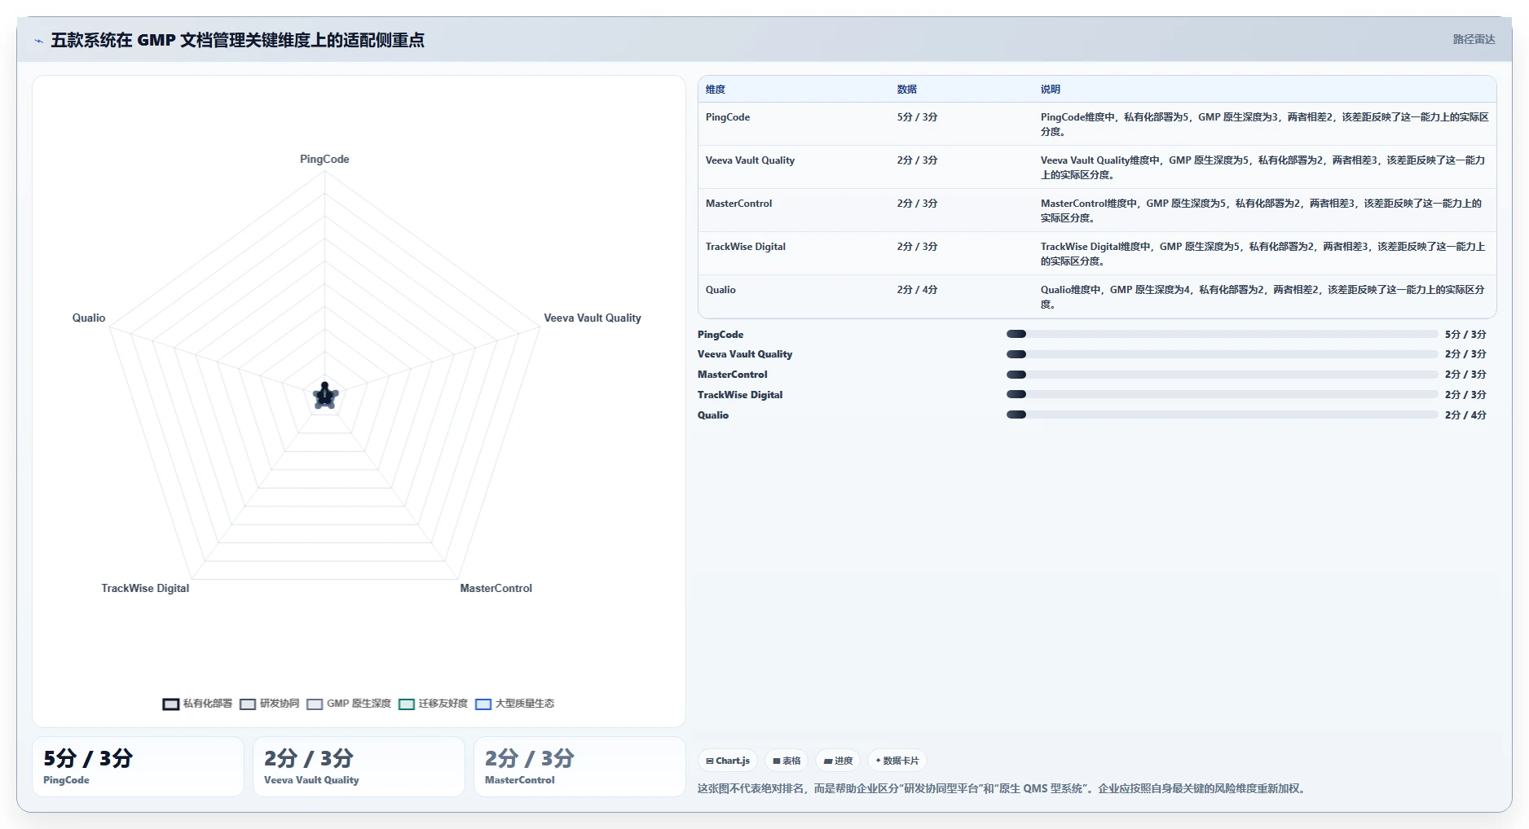Click the bold PingCode label beside its progress bar

tap(720, 335)
